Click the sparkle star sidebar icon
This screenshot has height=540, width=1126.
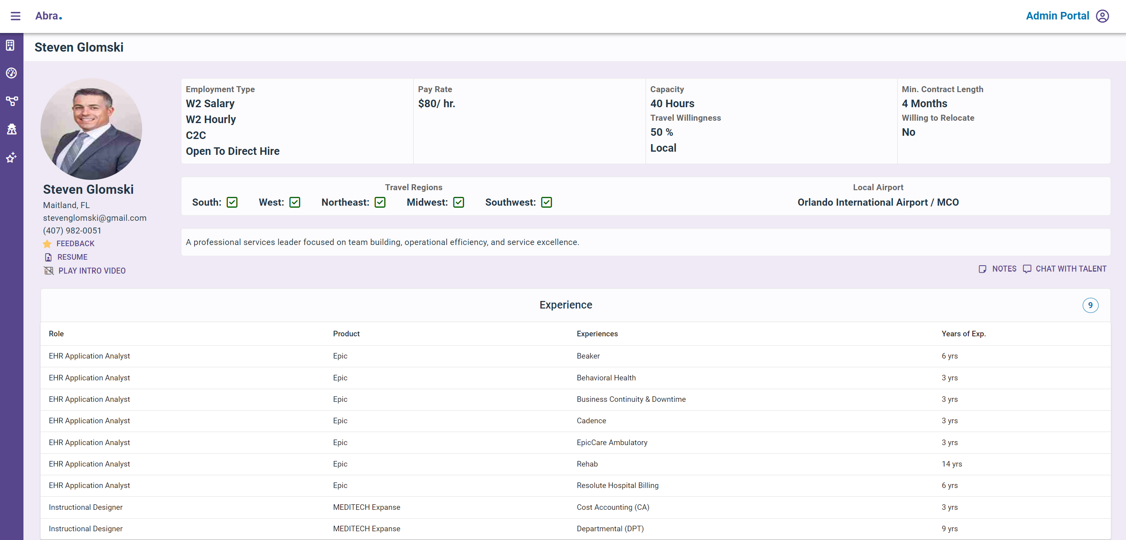coord(12,157)
